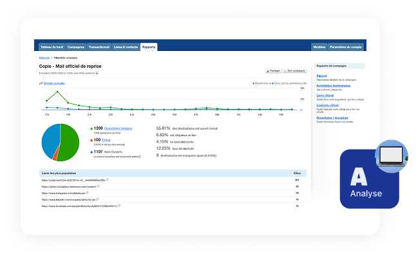Viewport: 418px width, 258px height.
Task: Click the Partager button
Action: [273, 71]
